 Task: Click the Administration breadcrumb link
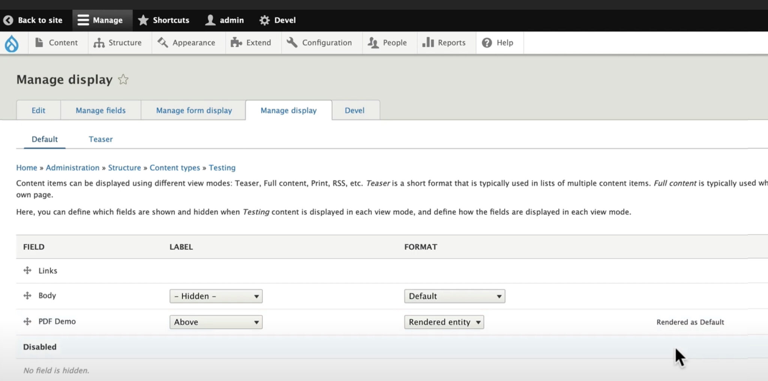[73, 168]
